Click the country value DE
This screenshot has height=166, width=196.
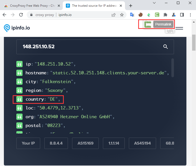click(53, 99)
